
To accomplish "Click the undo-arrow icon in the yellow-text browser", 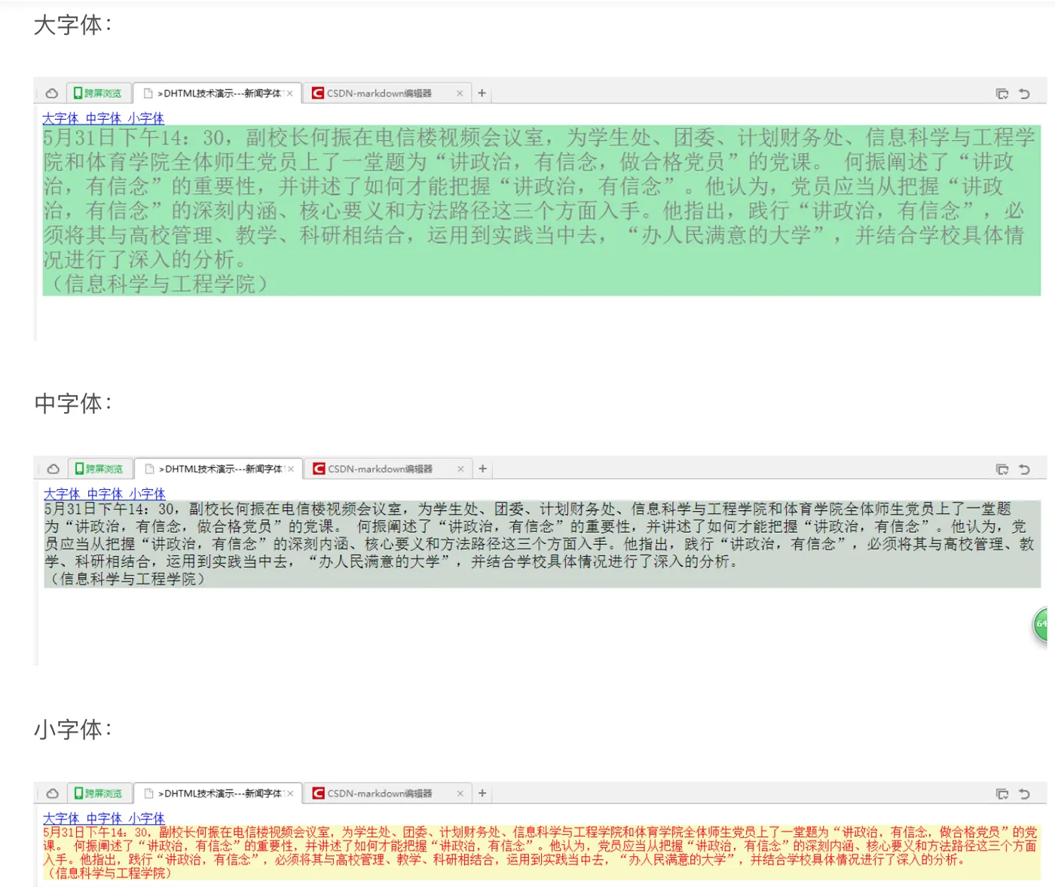I will point(1024,794).
